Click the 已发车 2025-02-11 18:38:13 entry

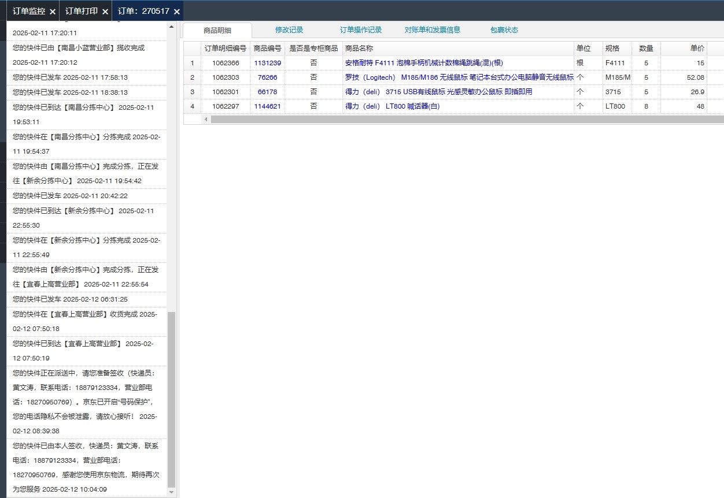[x=87, y=92]
